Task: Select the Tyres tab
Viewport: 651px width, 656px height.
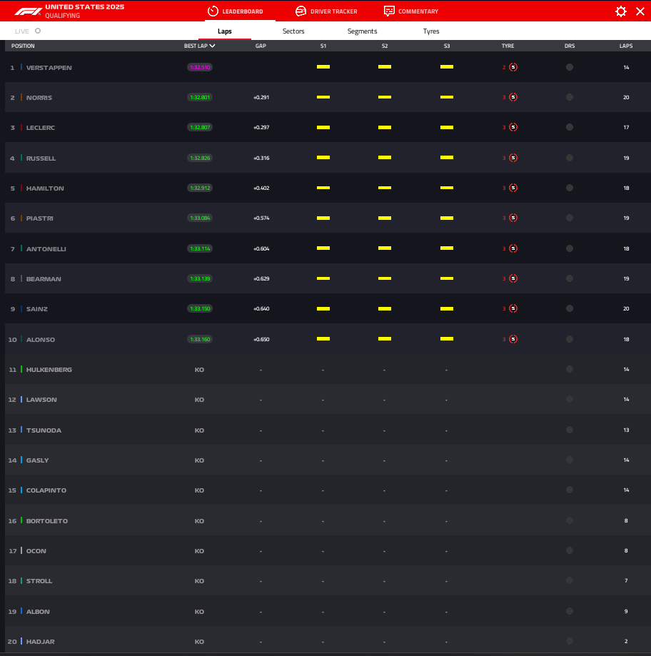Action: coord(431,31)
